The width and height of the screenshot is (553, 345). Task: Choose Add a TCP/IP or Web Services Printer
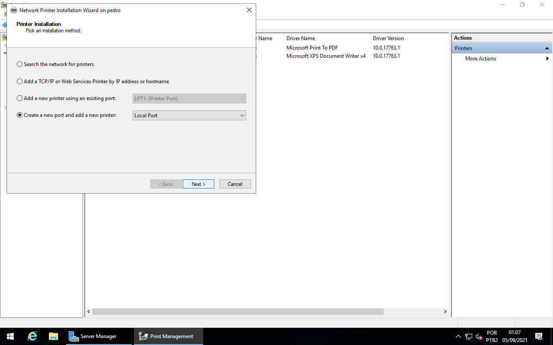coord(19,82)
